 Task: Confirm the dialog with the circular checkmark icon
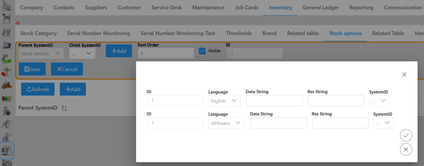click(x=406, y=135)
